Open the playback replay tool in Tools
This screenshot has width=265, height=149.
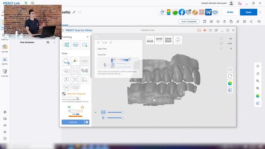(x=66, y=79)
